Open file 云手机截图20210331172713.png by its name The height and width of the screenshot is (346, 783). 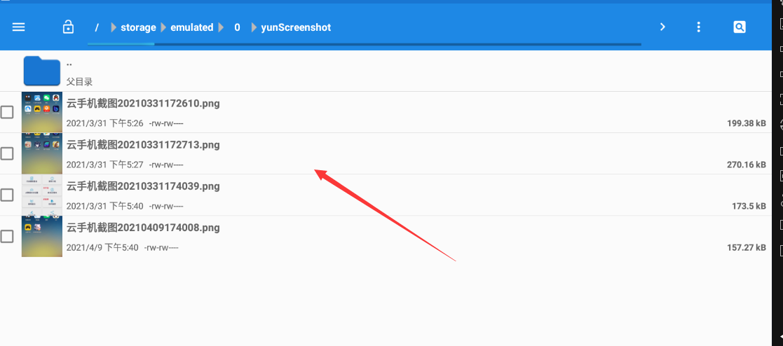(143, 145)
